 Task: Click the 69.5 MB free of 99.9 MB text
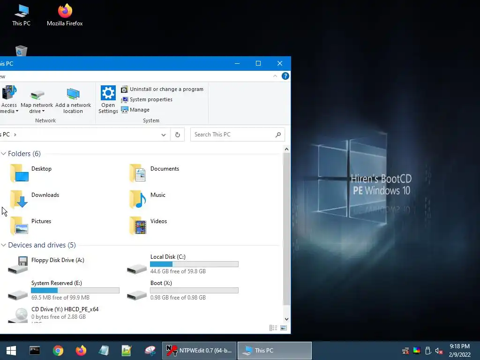[60, 298]
